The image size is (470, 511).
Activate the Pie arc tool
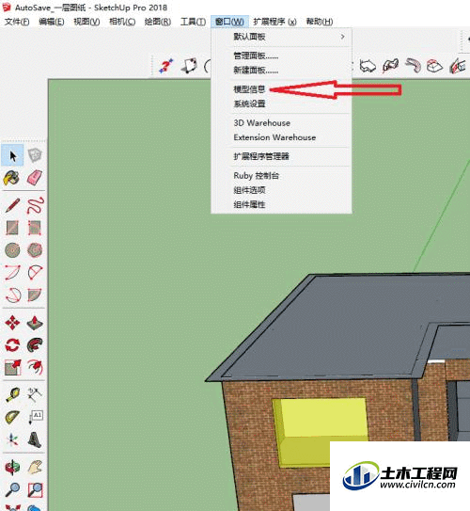pyautogui.click(x=35, y=295)
